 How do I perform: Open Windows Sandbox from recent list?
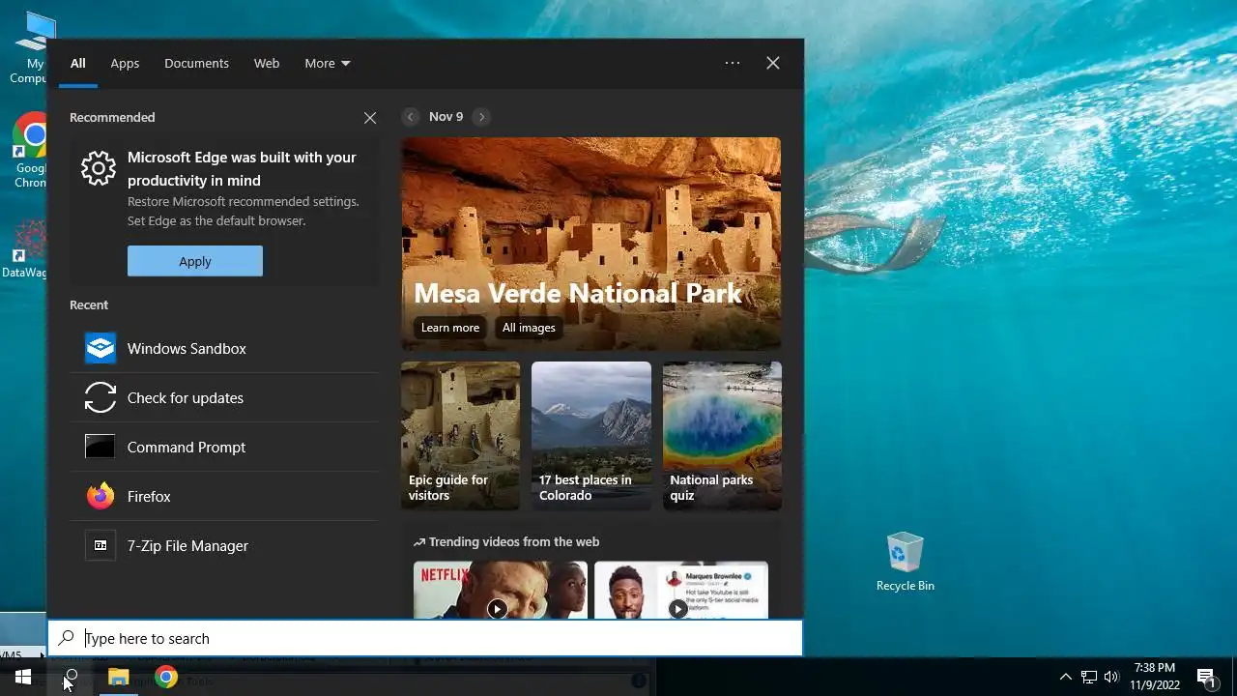(223, 348)
